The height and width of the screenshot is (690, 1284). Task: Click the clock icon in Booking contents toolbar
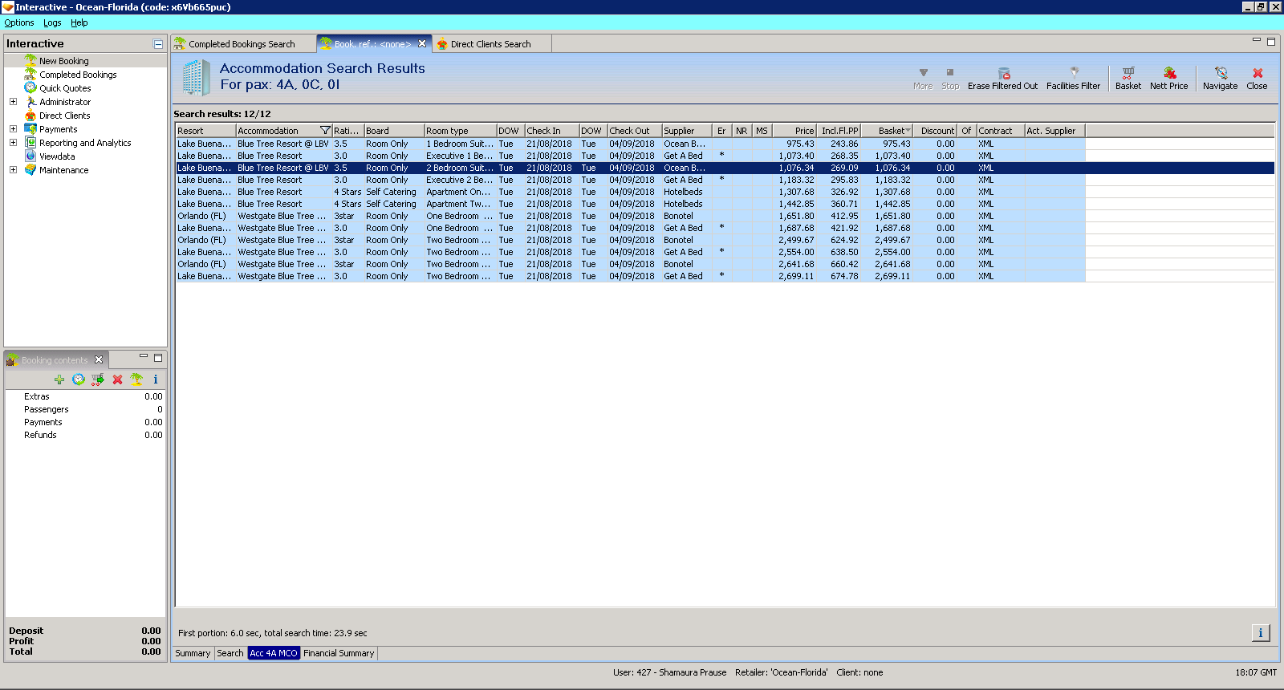tap(79, 379)
